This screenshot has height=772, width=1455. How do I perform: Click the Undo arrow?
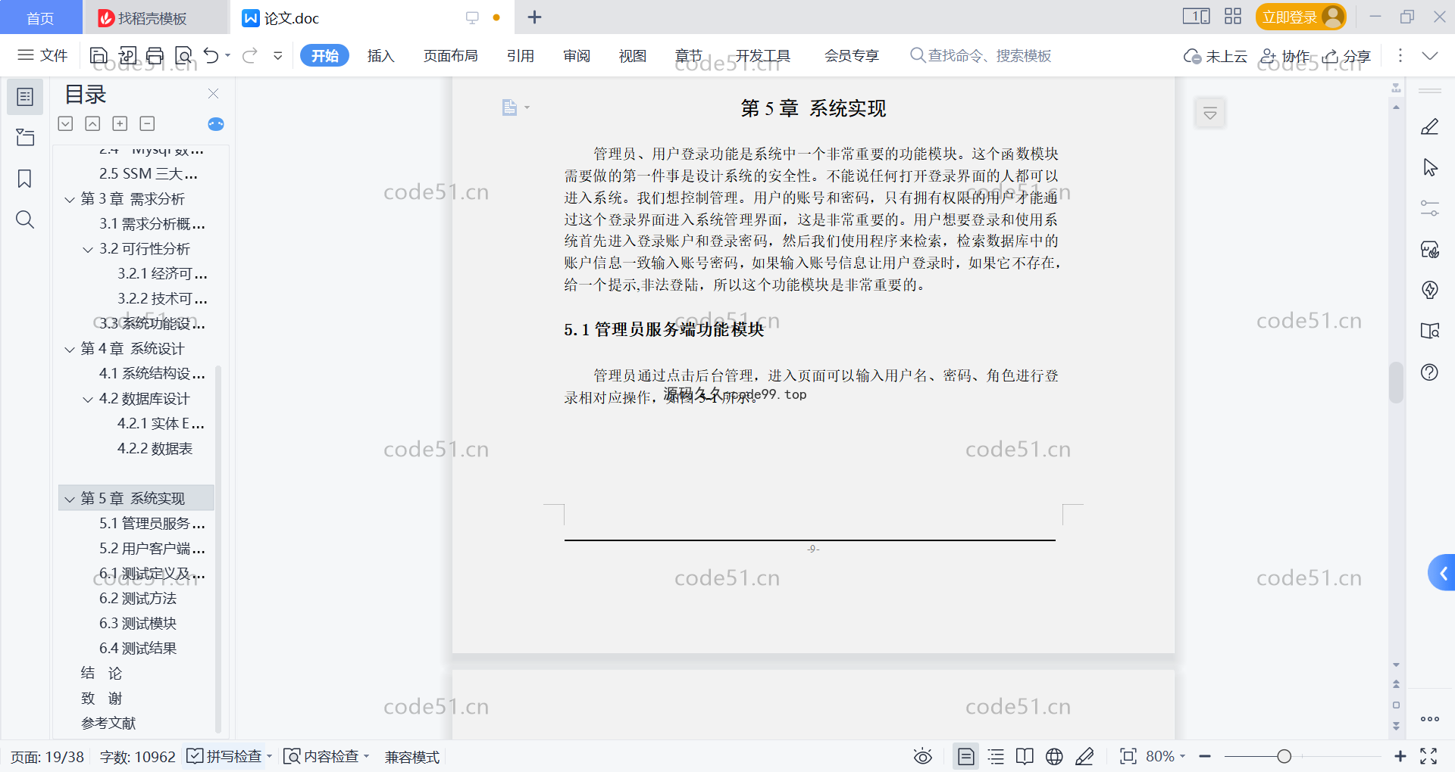(211, 55)
